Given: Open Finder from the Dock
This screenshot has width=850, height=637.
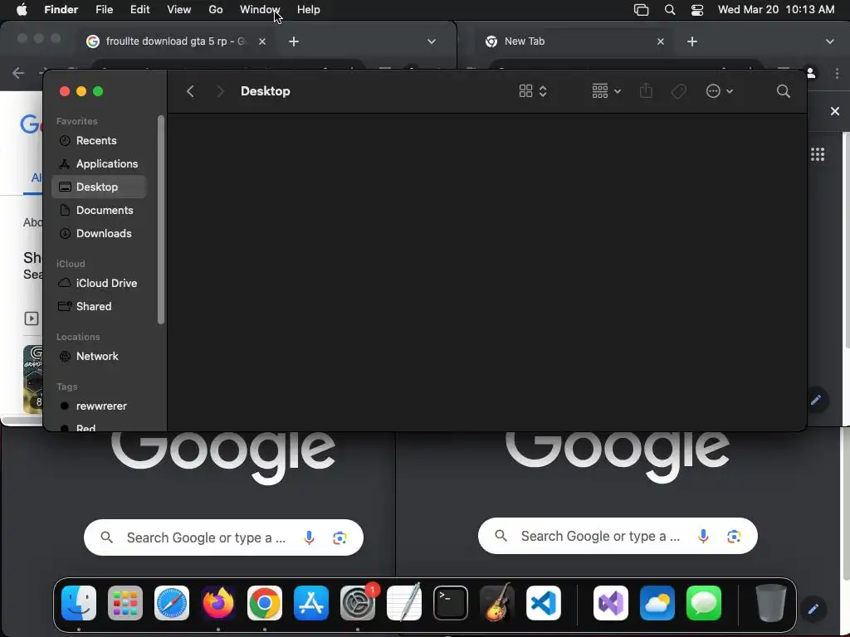Looking at the screenshot, I should [x=79, y=603].
